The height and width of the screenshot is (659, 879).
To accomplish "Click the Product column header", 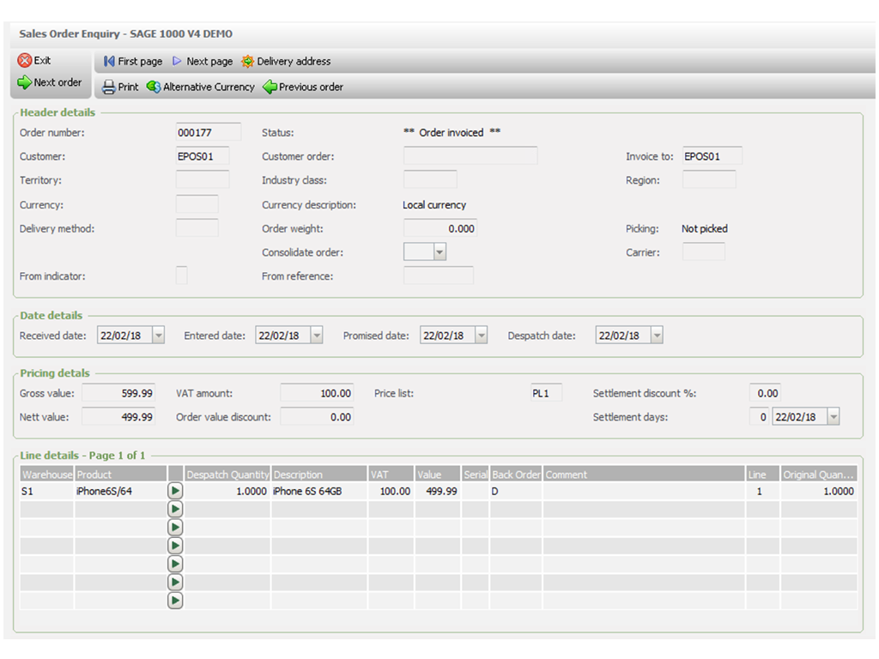I will tap(121, 474).
